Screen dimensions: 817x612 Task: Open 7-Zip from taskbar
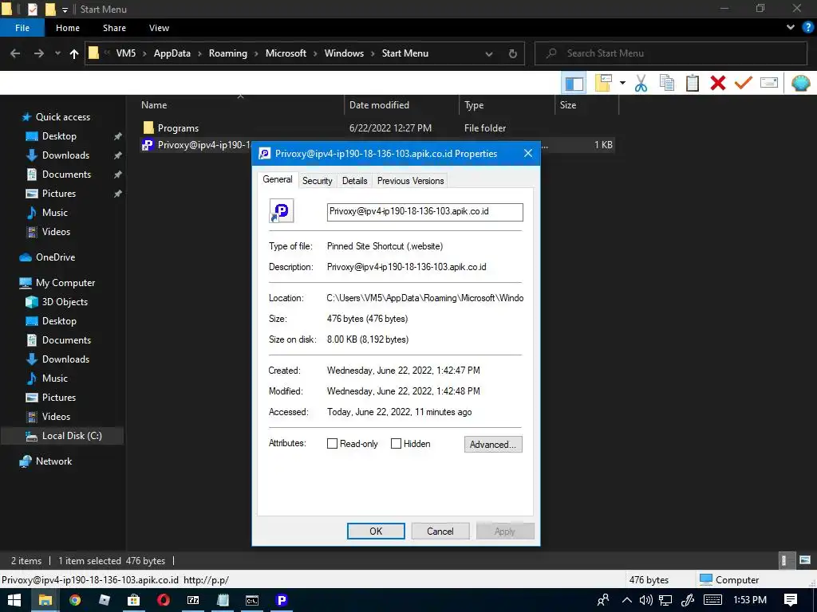coord(193,600)
